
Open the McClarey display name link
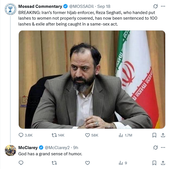[28, 147]
